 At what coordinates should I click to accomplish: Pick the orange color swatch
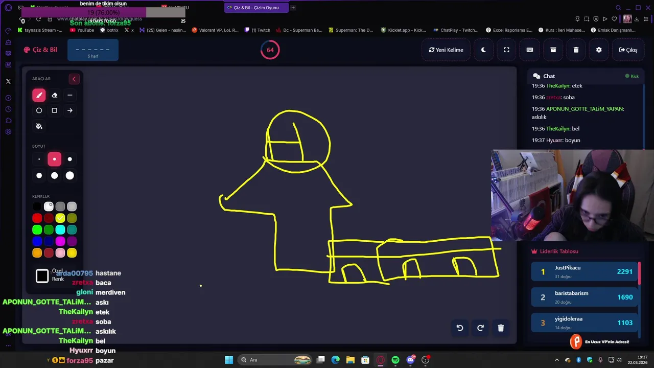pos(37,253)
